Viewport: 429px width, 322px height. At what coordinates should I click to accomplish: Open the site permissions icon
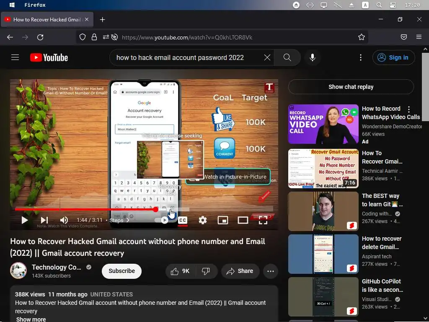[106, 37]
